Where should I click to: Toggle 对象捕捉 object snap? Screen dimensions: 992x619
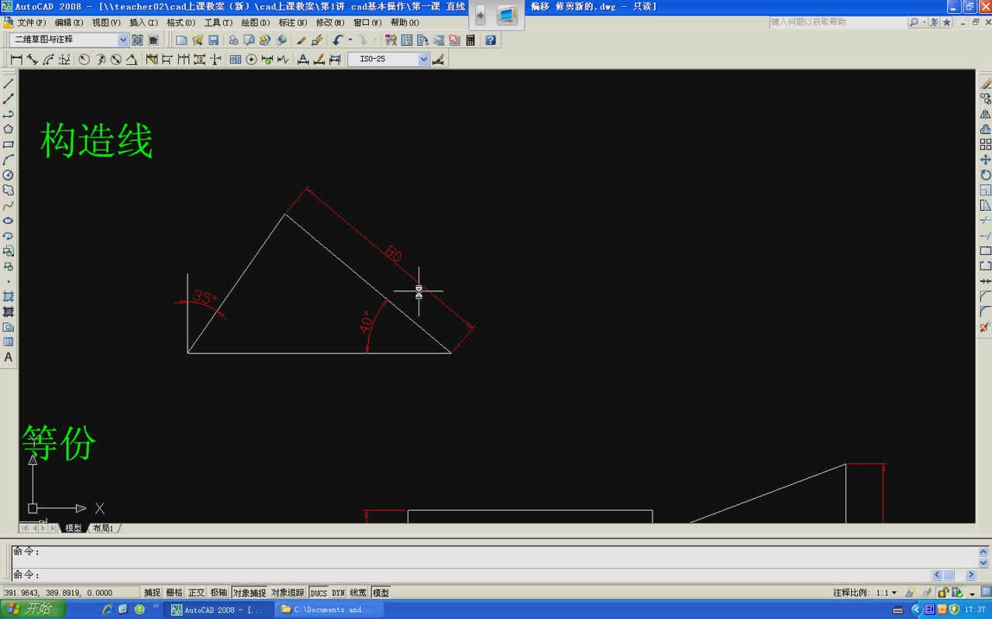click(x=249, y=593)
